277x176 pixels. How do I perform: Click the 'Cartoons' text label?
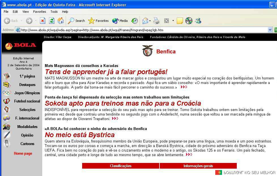(x=27, y=144)
